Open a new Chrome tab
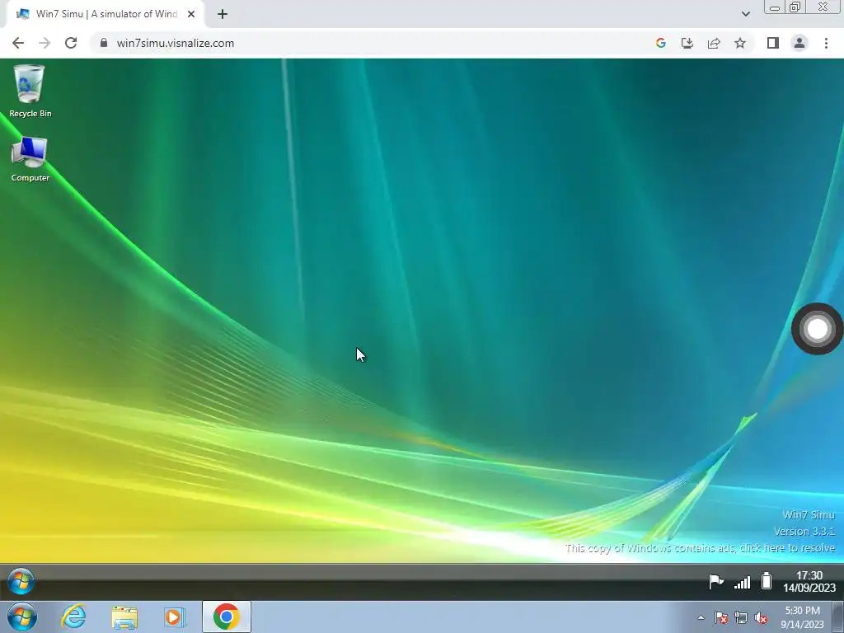 [223, 14]
